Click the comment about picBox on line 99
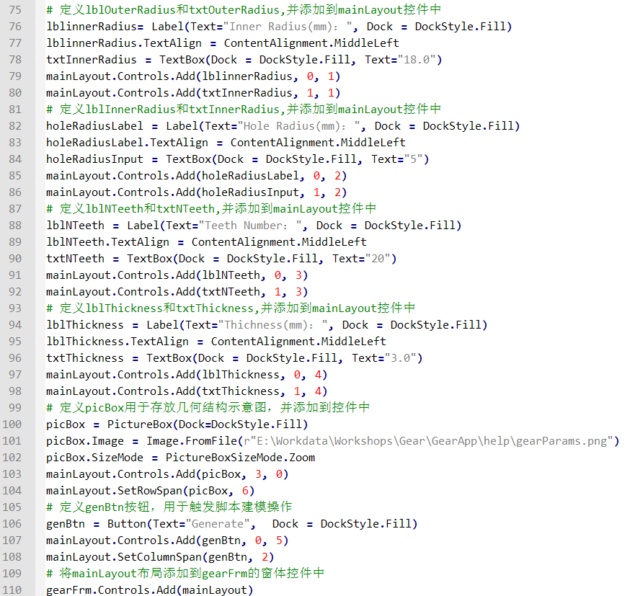The width and height of the screenshot is (630, 596). pos(208,408)
